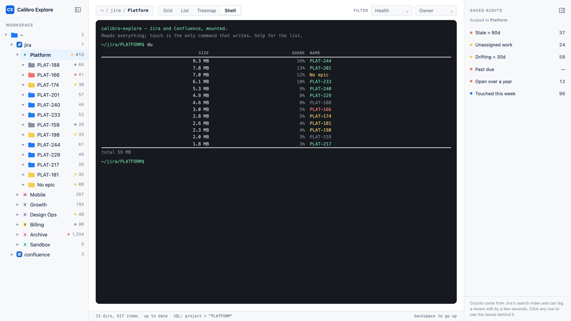Viewport: 571px width, 321px height.
Task: Select the Design Ops project row label
Action: point(43,215)
